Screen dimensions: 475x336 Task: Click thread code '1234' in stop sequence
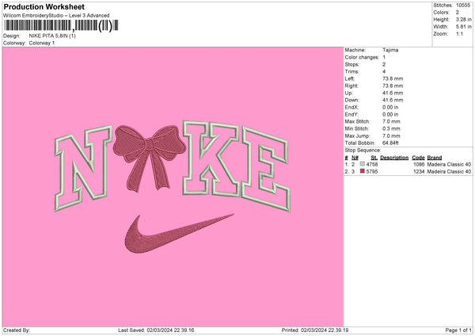tap(419, 172)
